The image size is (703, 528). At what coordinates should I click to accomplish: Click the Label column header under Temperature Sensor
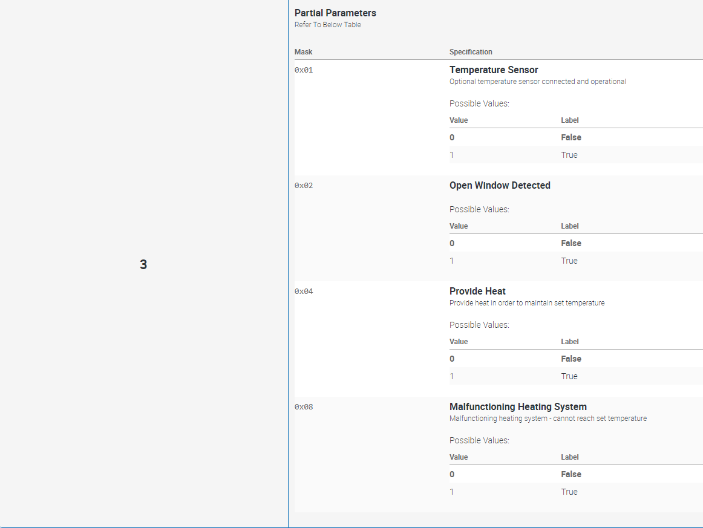point(569,120)
